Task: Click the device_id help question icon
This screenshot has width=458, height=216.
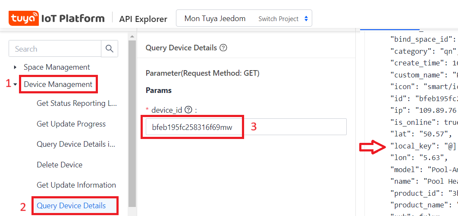Action: (x=188, y=110)
